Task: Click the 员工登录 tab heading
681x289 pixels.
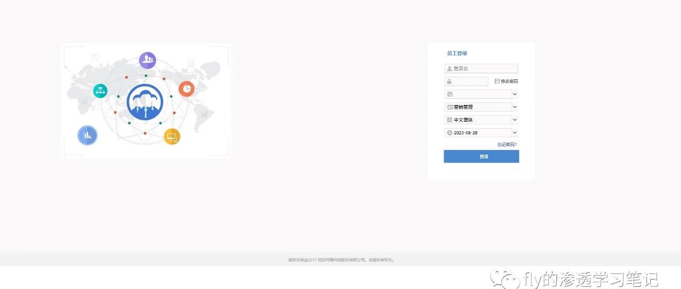Action: point(457,53)
